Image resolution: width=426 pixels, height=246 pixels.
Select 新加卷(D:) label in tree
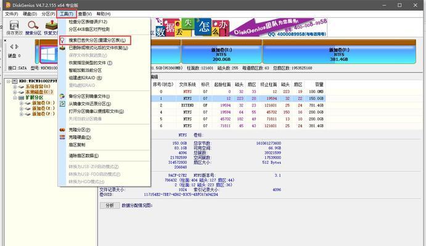[x=44, y=103]
